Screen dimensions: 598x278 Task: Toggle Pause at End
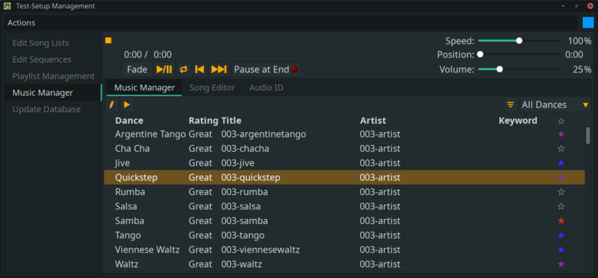tap(265, 69)
